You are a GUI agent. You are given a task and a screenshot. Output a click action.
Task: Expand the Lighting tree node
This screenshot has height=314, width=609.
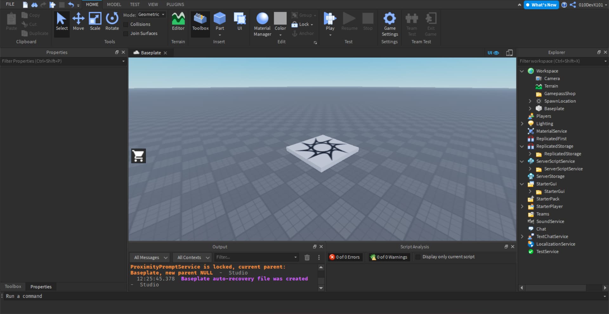[522, 124]
